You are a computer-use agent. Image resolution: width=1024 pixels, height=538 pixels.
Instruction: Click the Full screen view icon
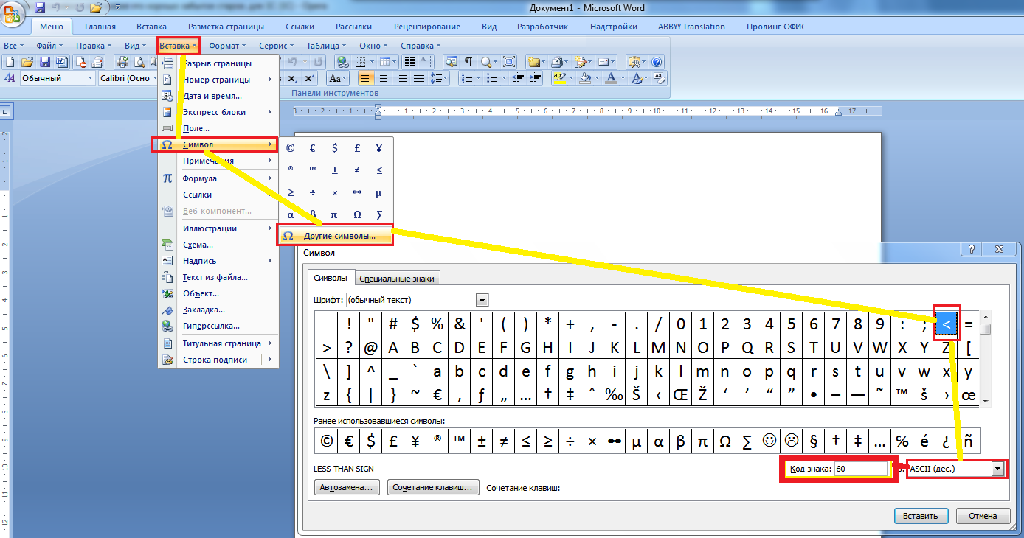pyautogui.click(x=509, y=62)
